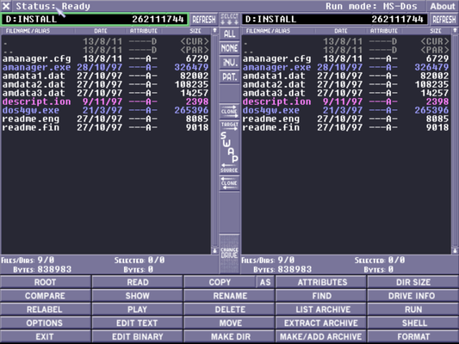Sort left panel by FILENAME/ALIAS column
This screenshot has width=459, height=344.
28,31
